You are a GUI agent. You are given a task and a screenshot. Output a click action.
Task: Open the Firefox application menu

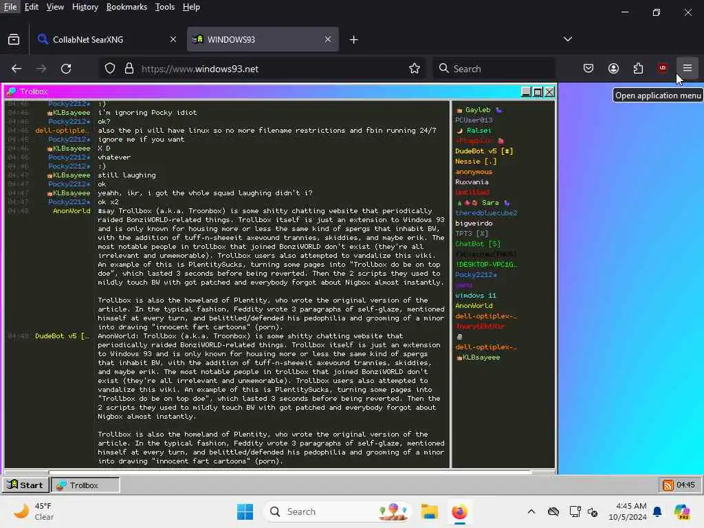pyautogui.click(x=687, y=68)
